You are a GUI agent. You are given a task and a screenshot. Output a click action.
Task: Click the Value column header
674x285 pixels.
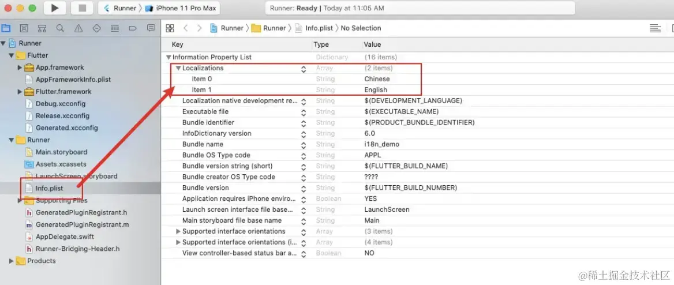[372, 44]
